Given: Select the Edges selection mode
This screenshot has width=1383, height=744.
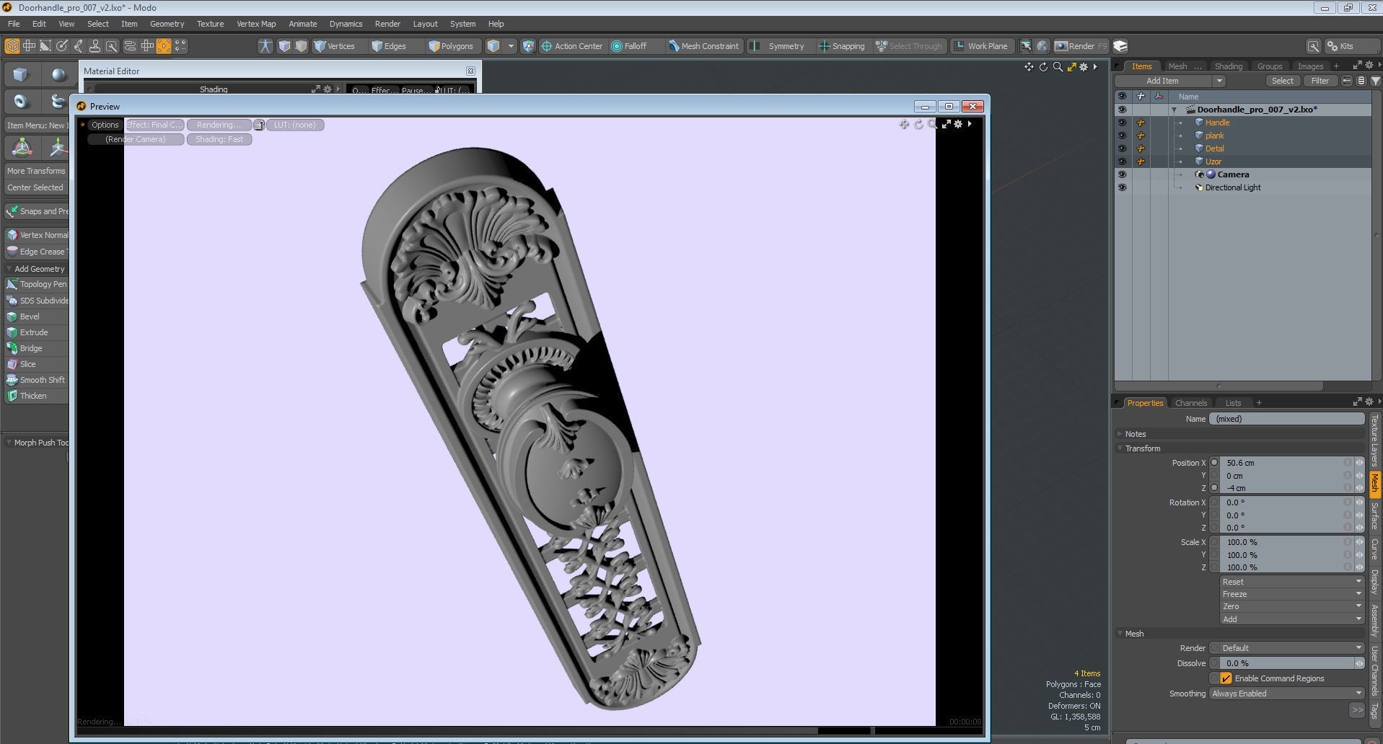Looking at the screenshot, I should (388, 46).
